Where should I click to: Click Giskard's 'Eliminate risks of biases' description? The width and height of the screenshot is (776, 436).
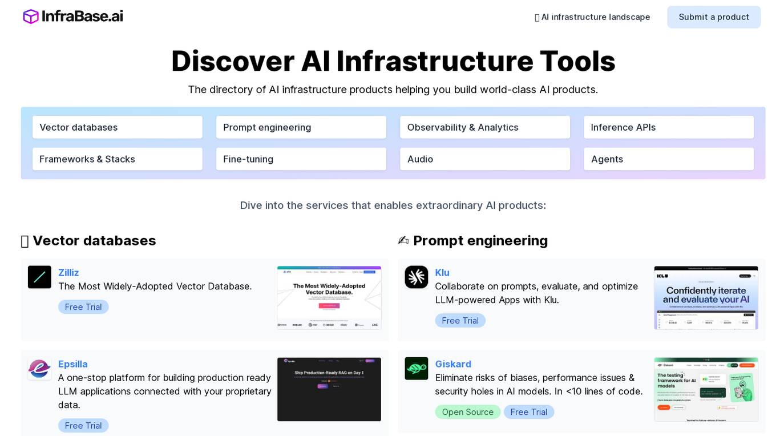tap(539, 385)
